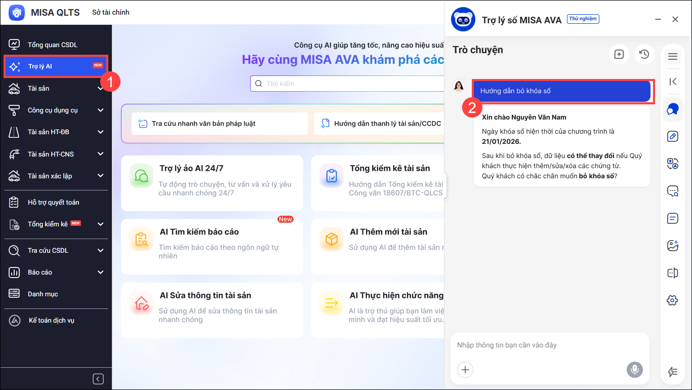
Task: Click the lightning quick-actions icon
Action: pos(673,372)
